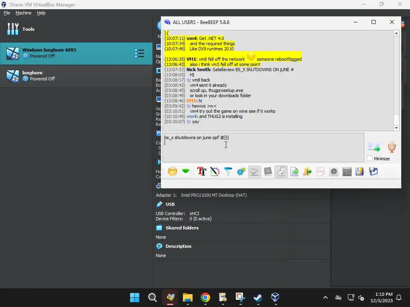Screen dimensions: 410x307
Task: Open the Windows Start menu
Action: pyautogui.click(x=135, y=297)
